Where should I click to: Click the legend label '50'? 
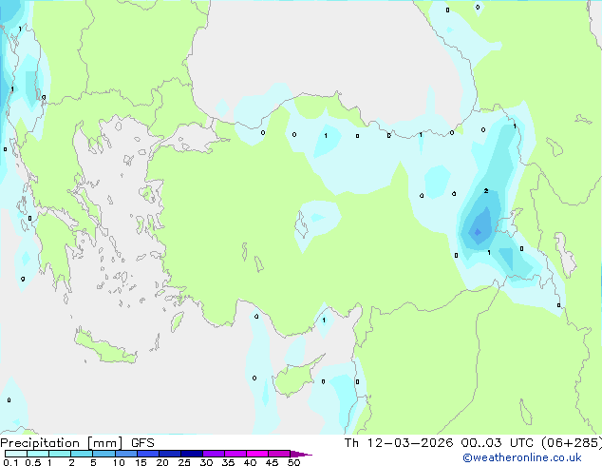point(293,462)
